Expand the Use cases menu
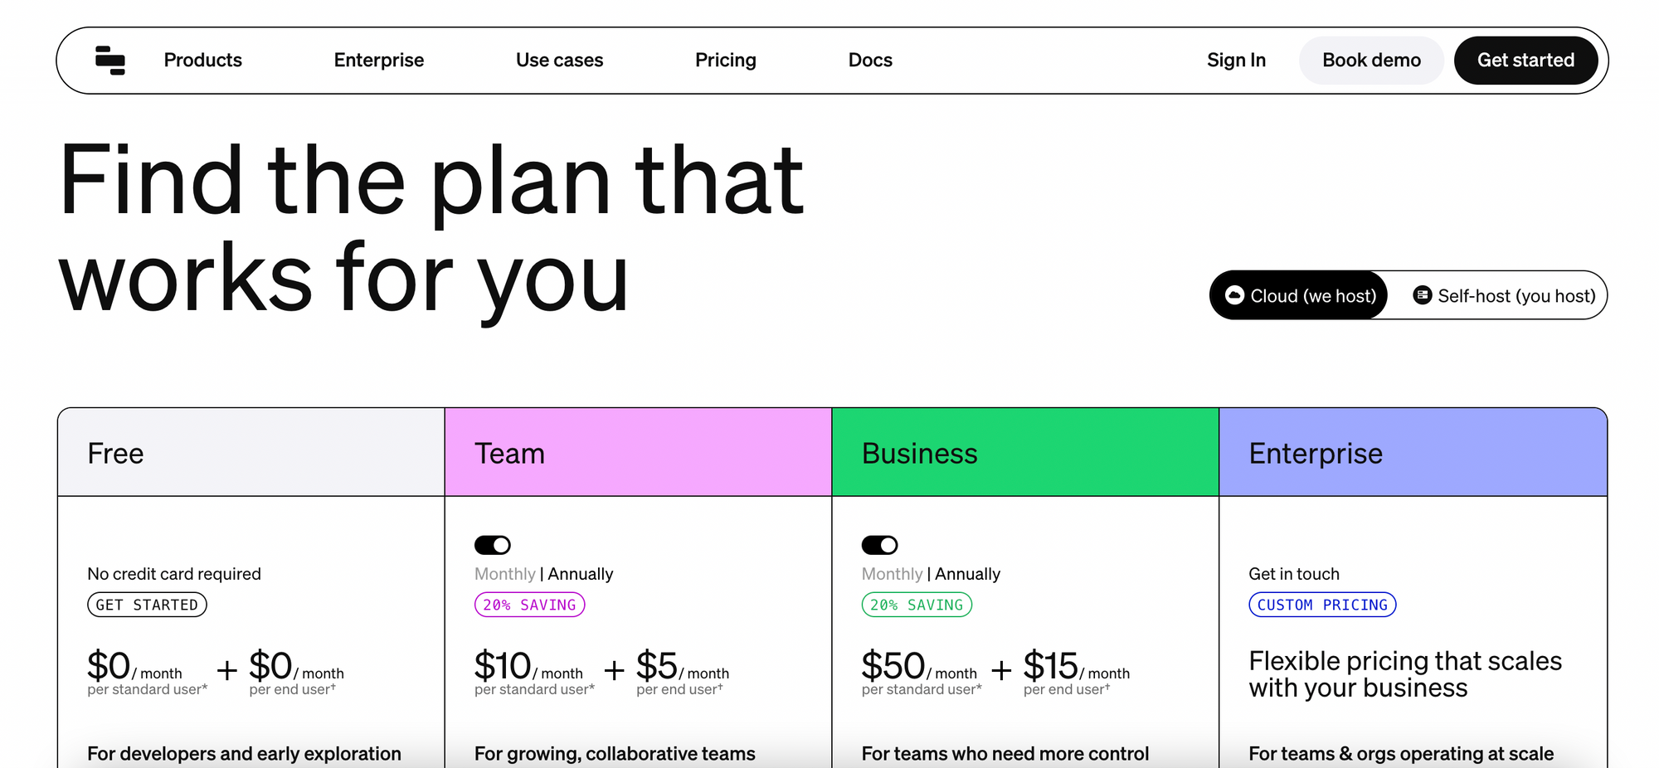1659x768 pixels. click(x=559, y=61)
